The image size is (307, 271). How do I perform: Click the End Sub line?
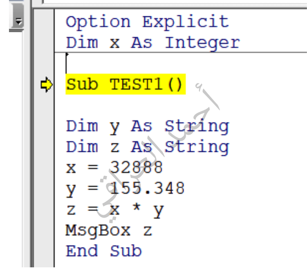[103, 251]
